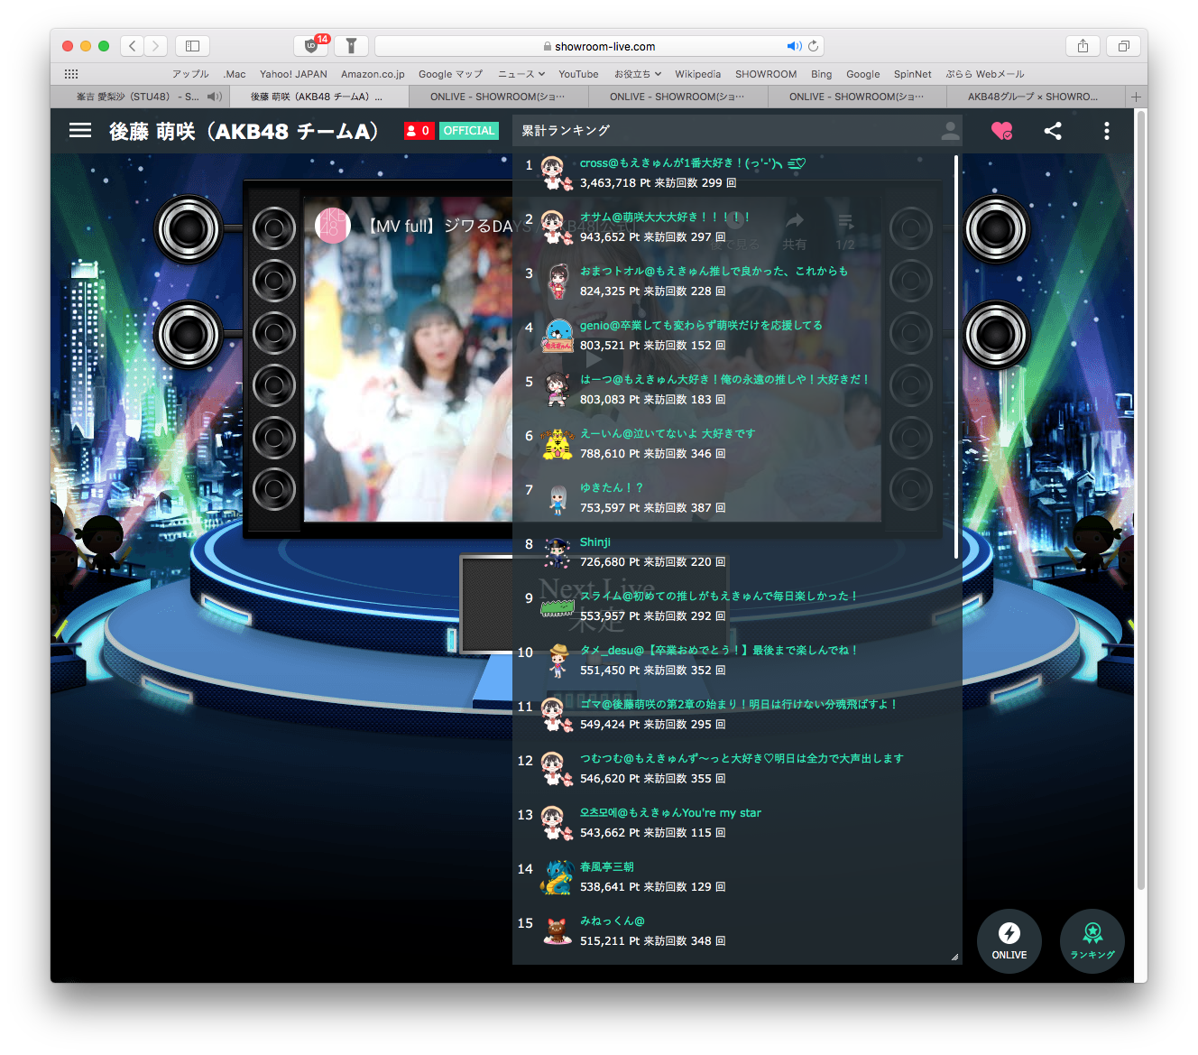Viewport: 1198px width, 1055px height.
Task: Open the three-dot more options menu
Action: point(1107,131)
